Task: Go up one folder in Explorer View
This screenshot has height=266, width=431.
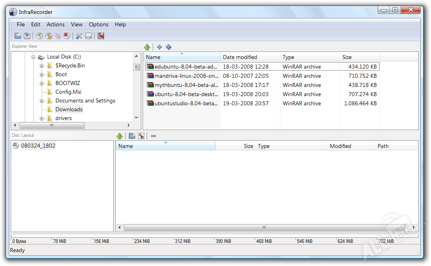Action: pos(147,47)
